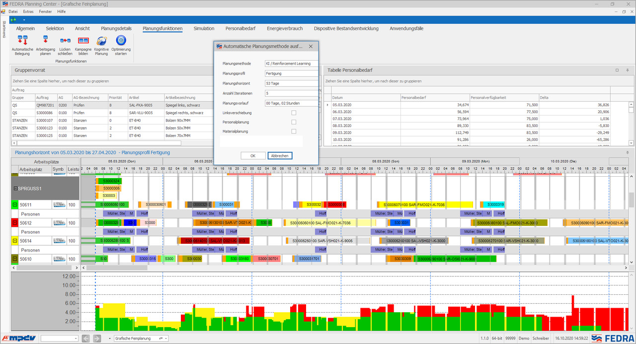The width and height of the screenshot is (636, 344).
Task: Run Lücken schließen function
Action: tap(65, 45)
